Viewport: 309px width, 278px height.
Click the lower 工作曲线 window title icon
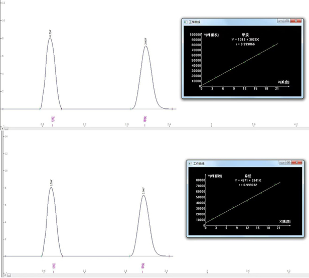click(x=189, y=164)
